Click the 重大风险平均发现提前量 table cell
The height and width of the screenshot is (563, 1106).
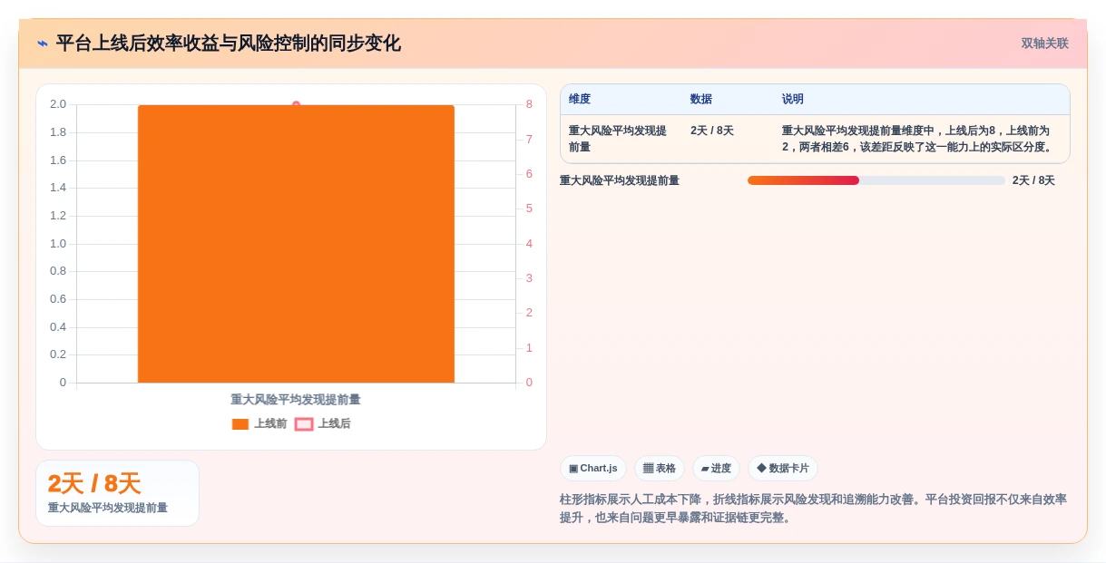618,139
